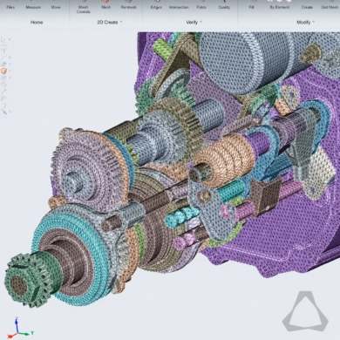This screenshot has height=340, width=340.
Task: Click the bottom diagonal tool icon in left toolbar
Action: [x=3, y=112]
